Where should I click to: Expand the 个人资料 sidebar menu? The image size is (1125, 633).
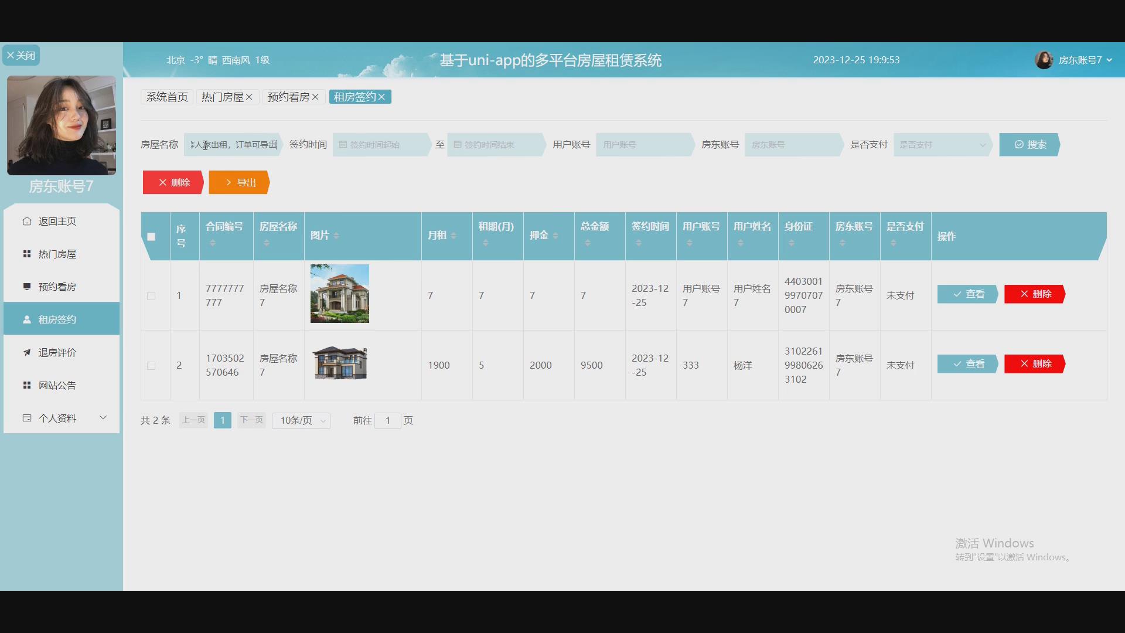tap(61, 418)
